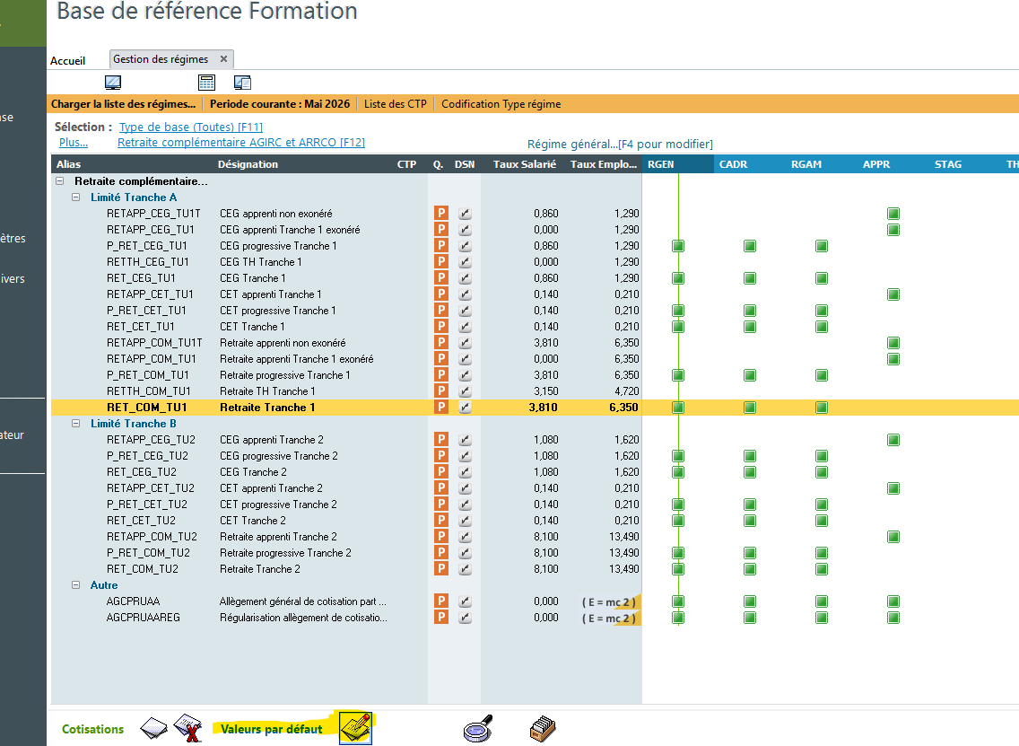
Task: Toggle the RGAM green box for RET_CET_TU1
Action: 822,327
